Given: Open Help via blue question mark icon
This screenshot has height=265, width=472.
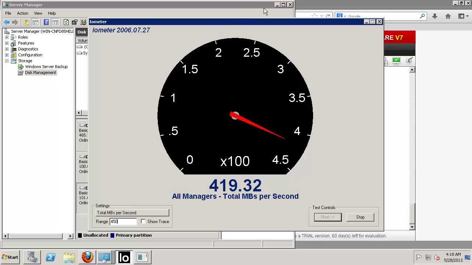Looking at the screenshot, I should click(46, 22).
